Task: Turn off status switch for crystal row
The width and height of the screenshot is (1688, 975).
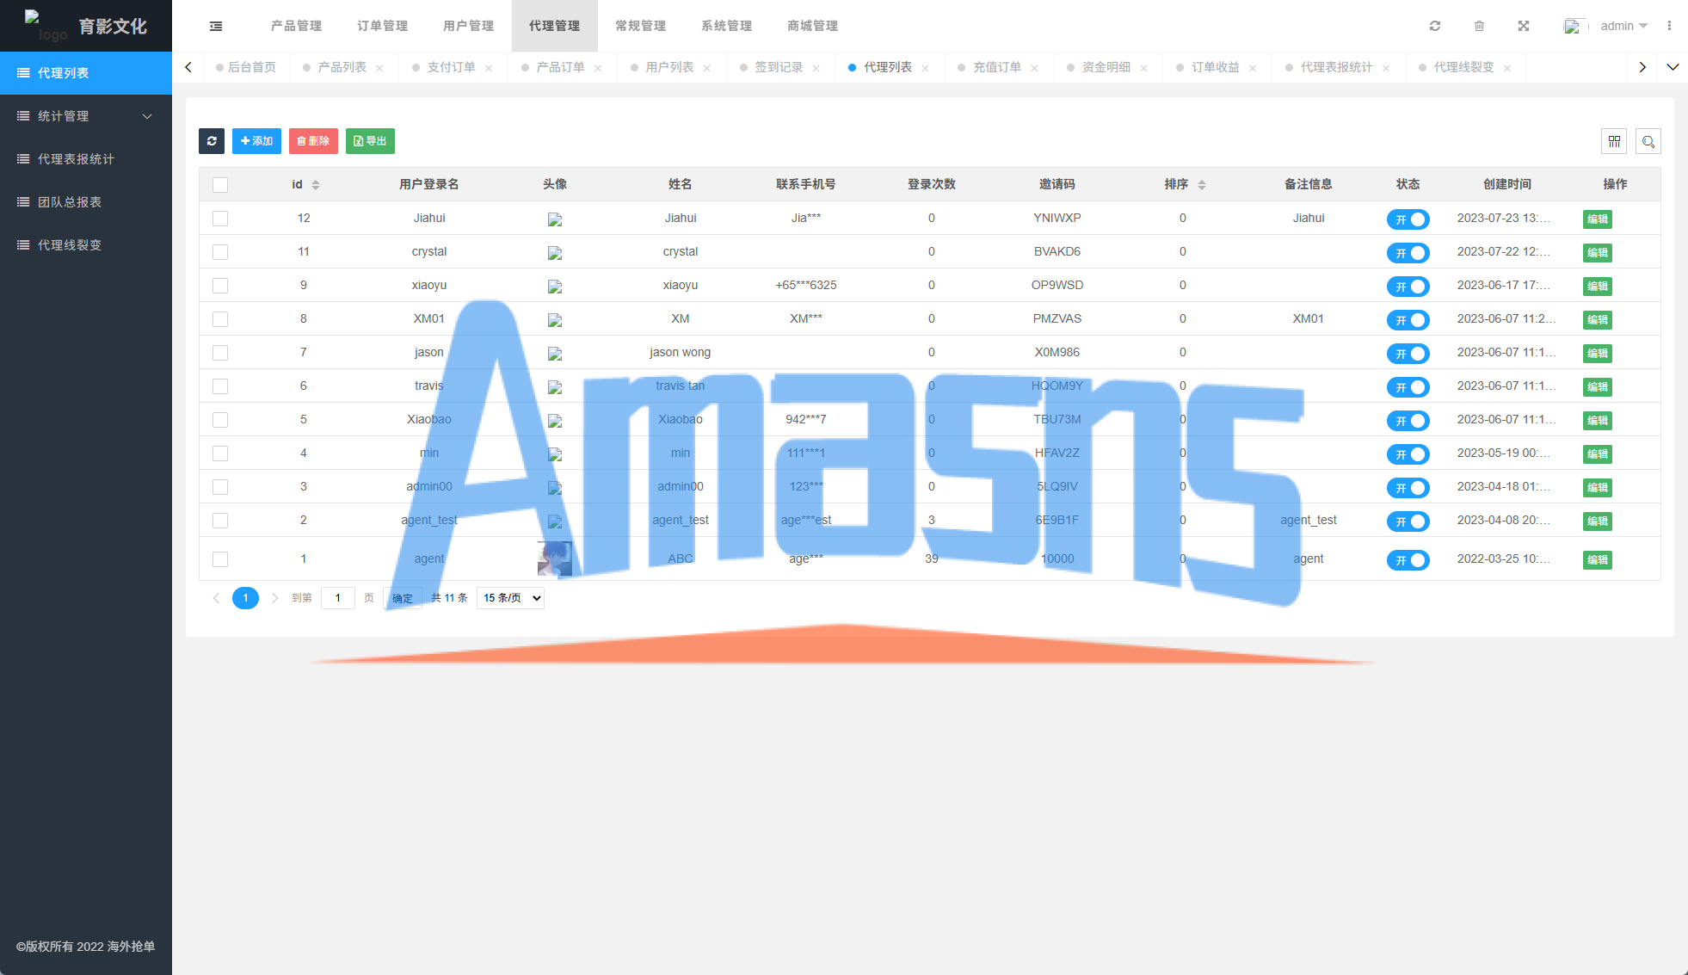Action: 1408,253
